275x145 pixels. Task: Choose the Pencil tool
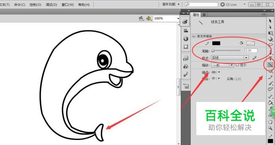270,77
